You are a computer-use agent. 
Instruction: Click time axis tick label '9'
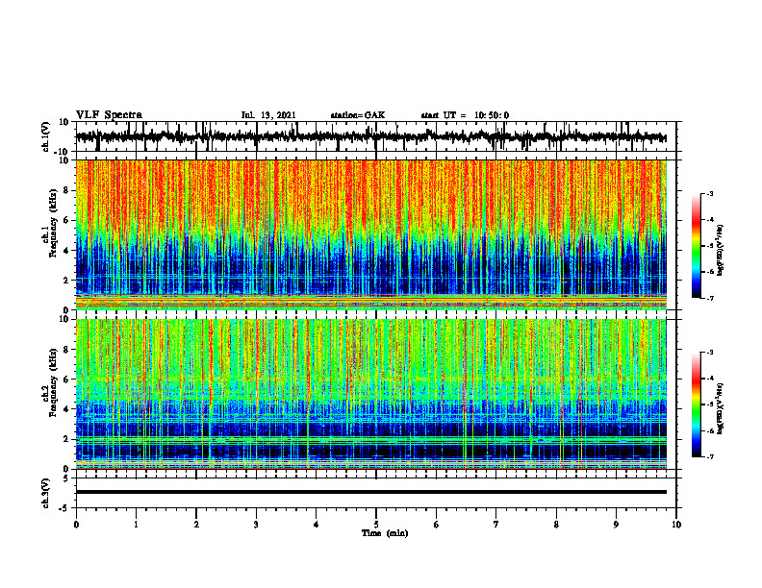[x=616, y=525]
